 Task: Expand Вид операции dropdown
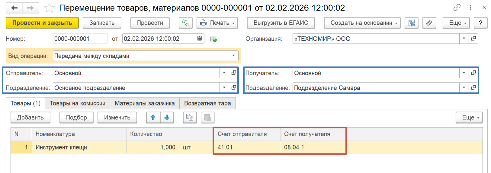[233, 56]
